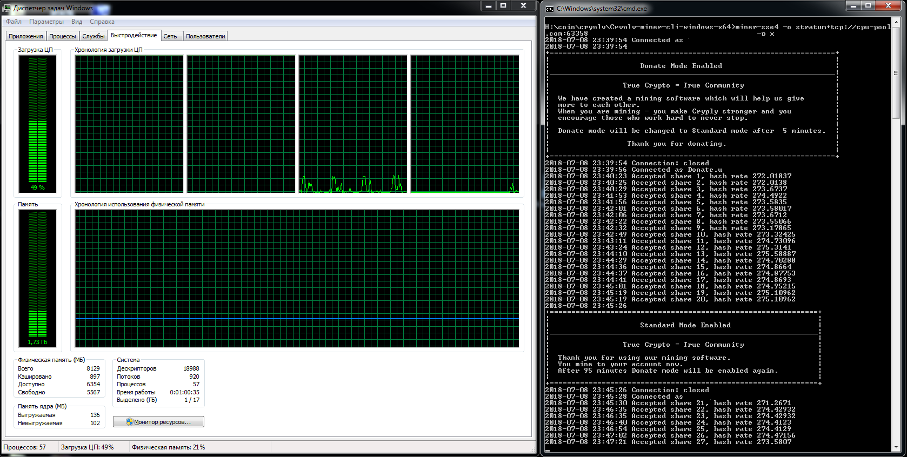Image resolution: width=907 pixels, height=457 pixels.
Task: Open the Файл menu in Task Manager
Action: (x=14, y=22)
